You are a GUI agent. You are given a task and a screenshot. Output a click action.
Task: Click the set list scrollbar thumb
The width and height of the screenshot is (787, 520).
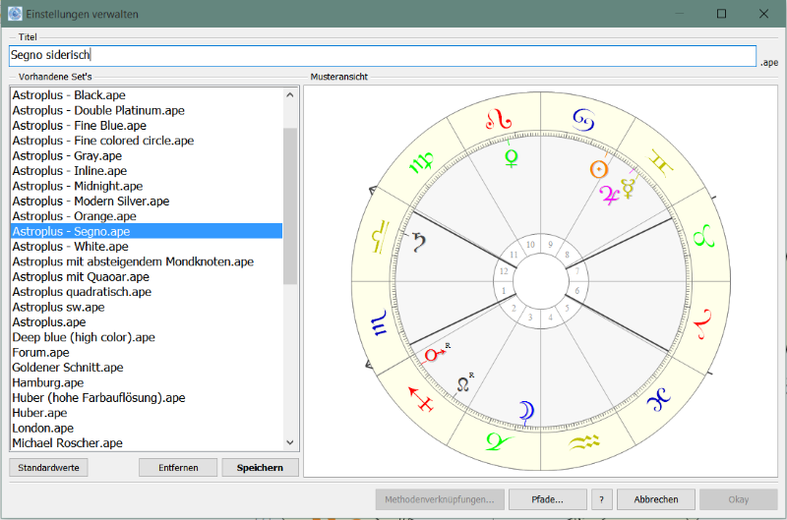290,206
